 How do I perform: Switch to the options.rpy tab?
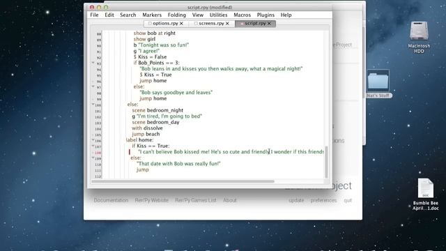165,23
